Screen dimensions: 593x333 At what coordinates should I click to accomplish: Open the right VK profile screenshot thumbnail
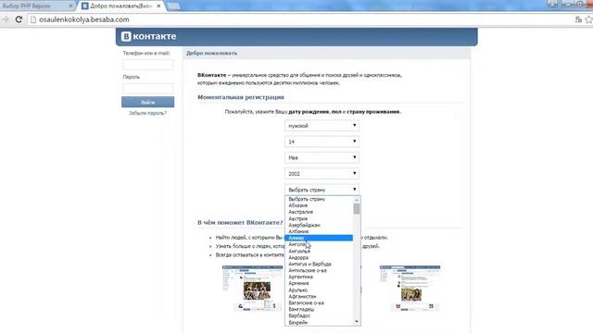click(410, 288)
